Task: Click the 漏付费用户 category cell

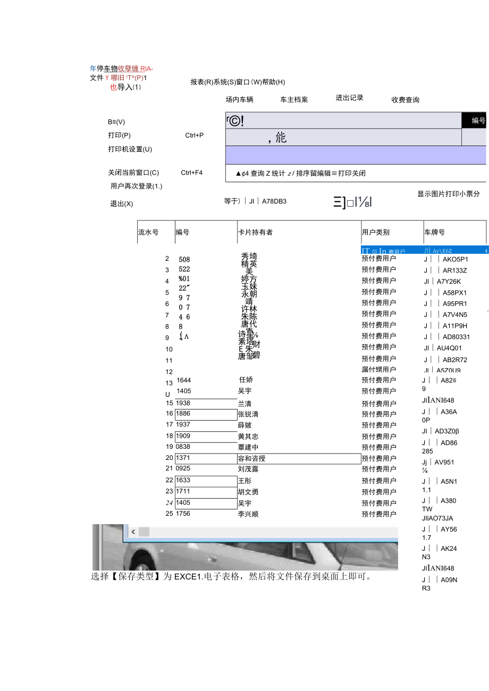Action: [379, 370]
